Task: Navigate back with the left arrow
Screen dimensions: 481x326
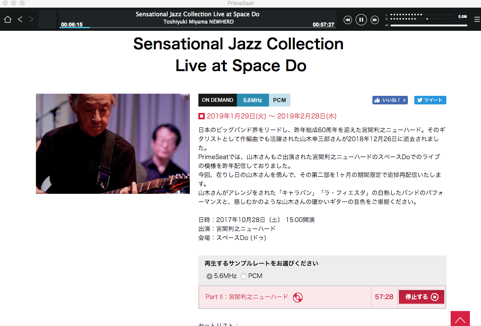Action: click(20, 19)
